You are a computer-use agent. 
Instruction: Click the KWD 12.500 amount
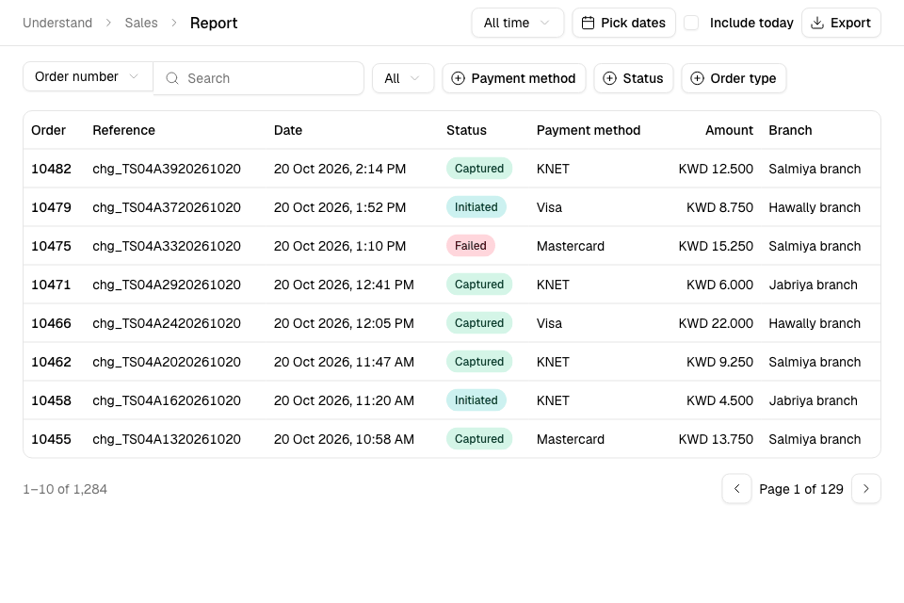coord(716,169)
